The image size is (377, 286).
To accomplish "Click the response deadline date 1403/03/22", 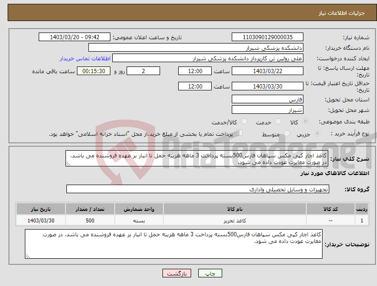I will click(268, 71).
